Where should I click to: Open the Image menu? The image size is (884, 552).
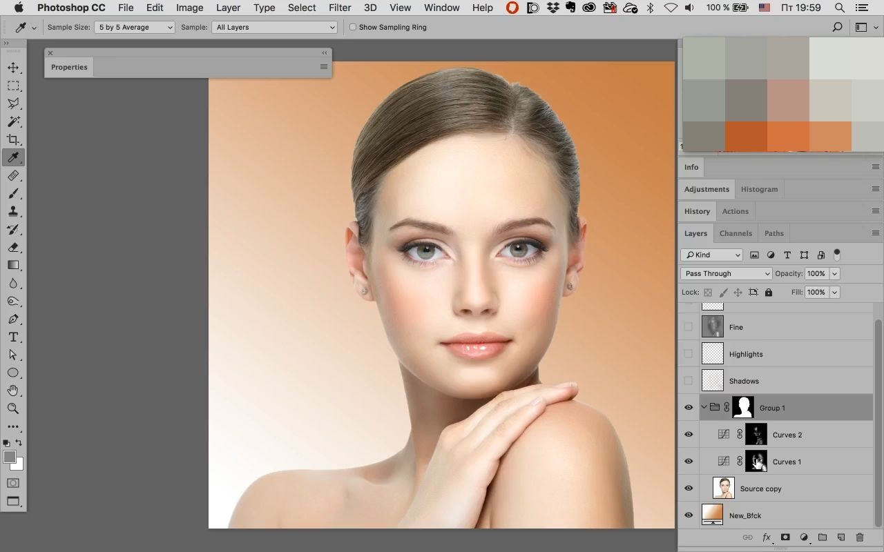point(189,8)
